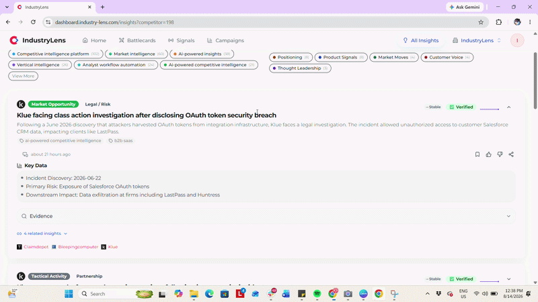Filter by Analyst workflow automation tag
This screenshot has width=538, height=302.
coord(116,64)
